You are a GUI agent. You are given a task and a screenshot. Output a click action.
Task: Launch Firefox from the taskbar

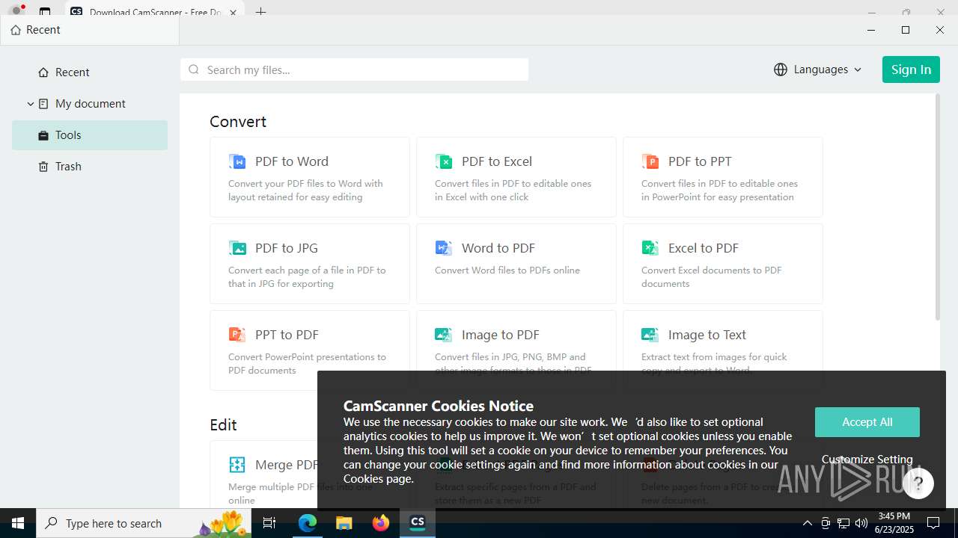pyautogui.click(x=381, y=523)
